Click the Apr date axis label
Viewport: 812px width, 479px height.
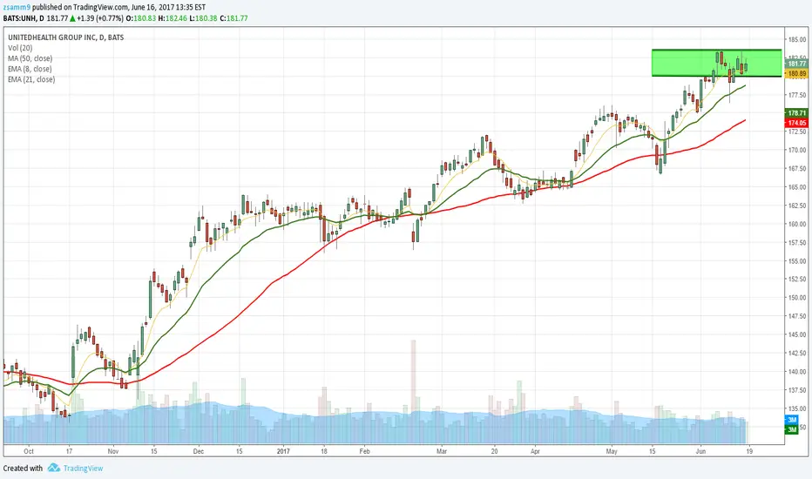535,451
